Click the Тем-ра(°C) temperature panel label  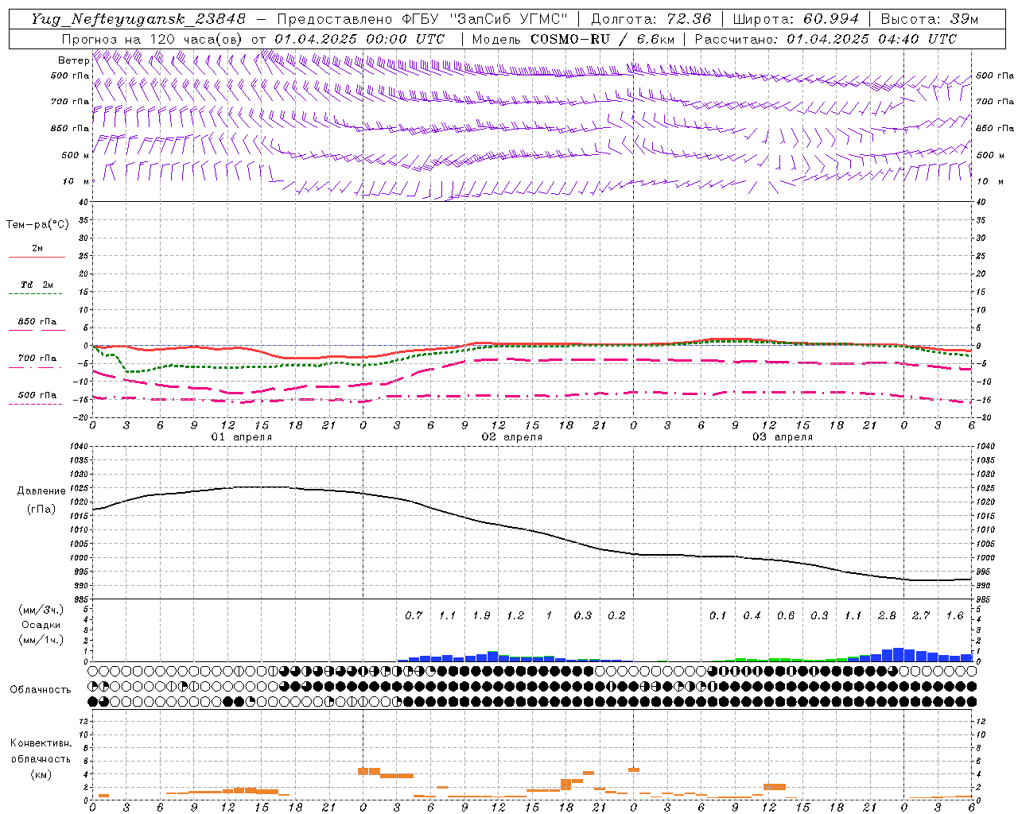(37, 225)
